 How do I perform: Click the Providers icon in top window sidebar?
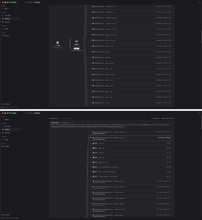[x=3, y=15]
